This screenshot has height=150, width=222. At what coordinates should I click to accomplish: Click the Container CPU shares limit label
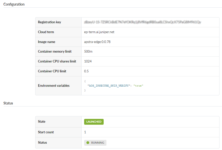point(57,61)
